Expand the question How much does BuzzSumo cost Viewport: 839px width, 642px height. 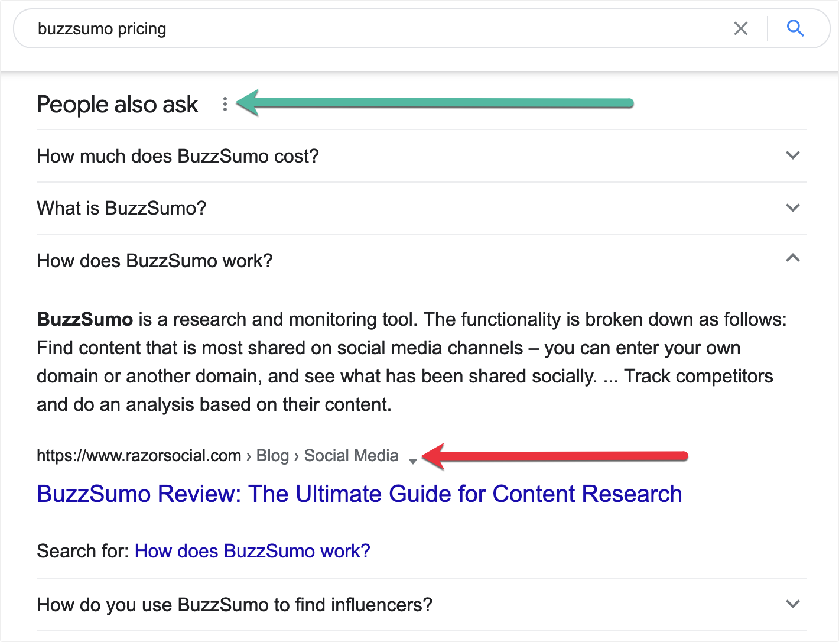pos(177,155)
